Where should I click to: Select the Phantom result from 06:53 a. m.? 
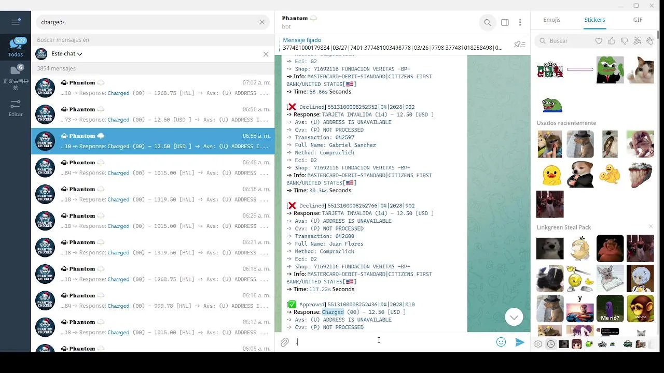[x=153, y=141]
